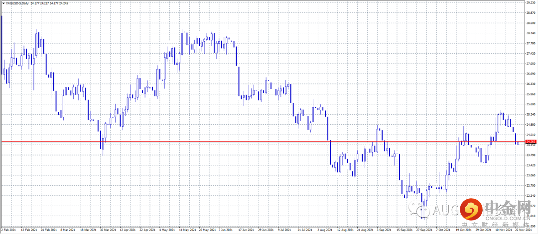Image resolution: width=538 pixels, height=234 pixels.
Task: Click the 18 Mar 2021 date label
Action: 89,230
